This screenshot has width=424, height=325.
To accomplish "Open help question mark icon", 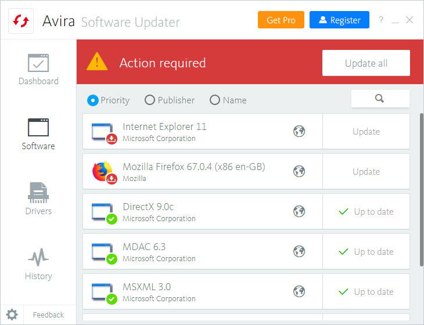I will (x=381, y=20).
